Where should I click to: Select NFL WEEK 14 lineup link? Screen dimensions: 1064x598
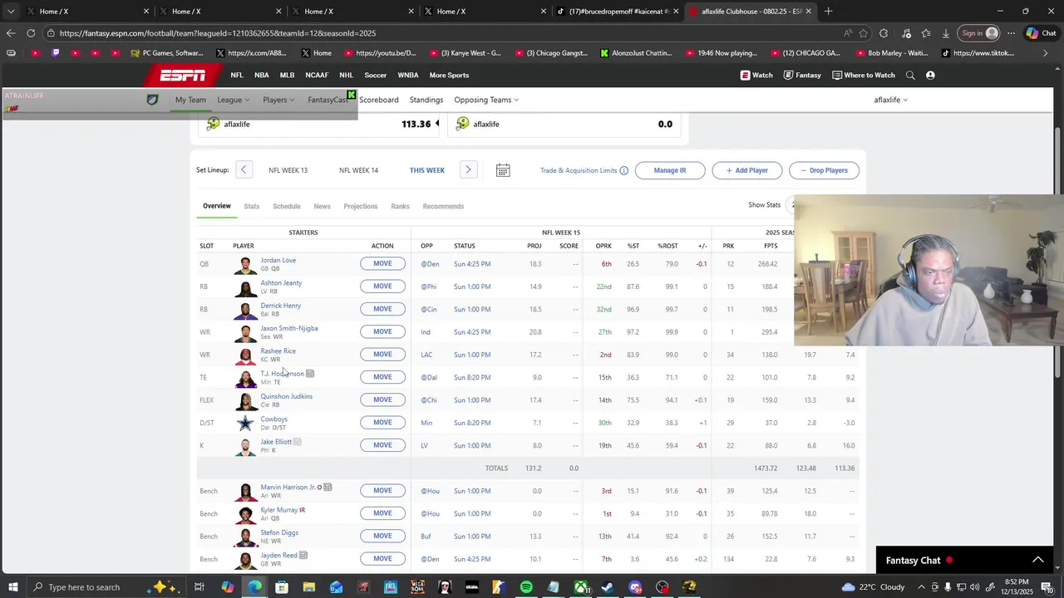[x=358, y=170]
